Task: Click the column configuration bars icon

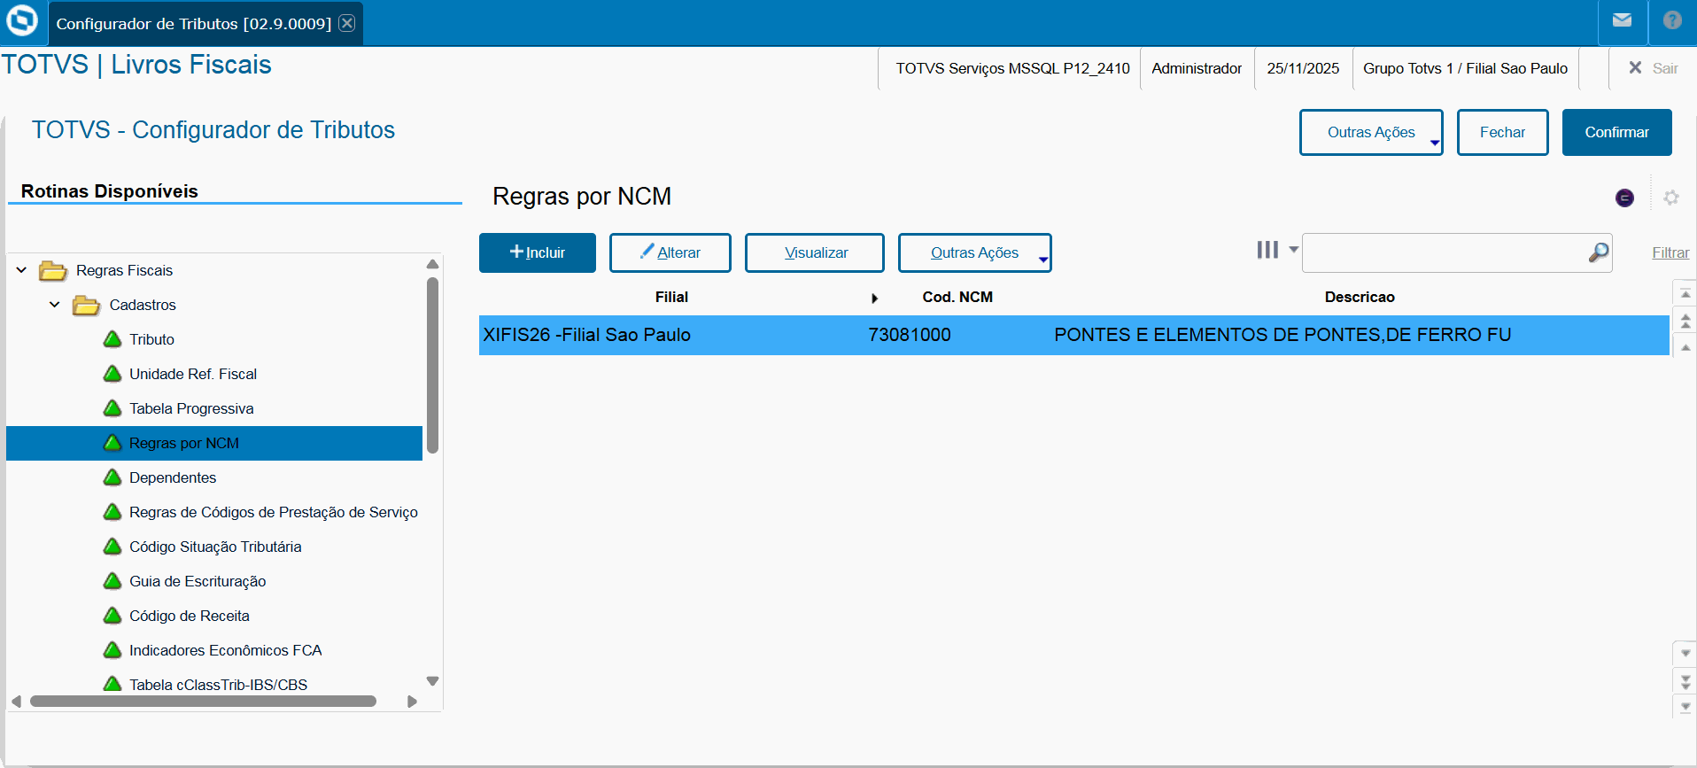Action: point(1267,250)
